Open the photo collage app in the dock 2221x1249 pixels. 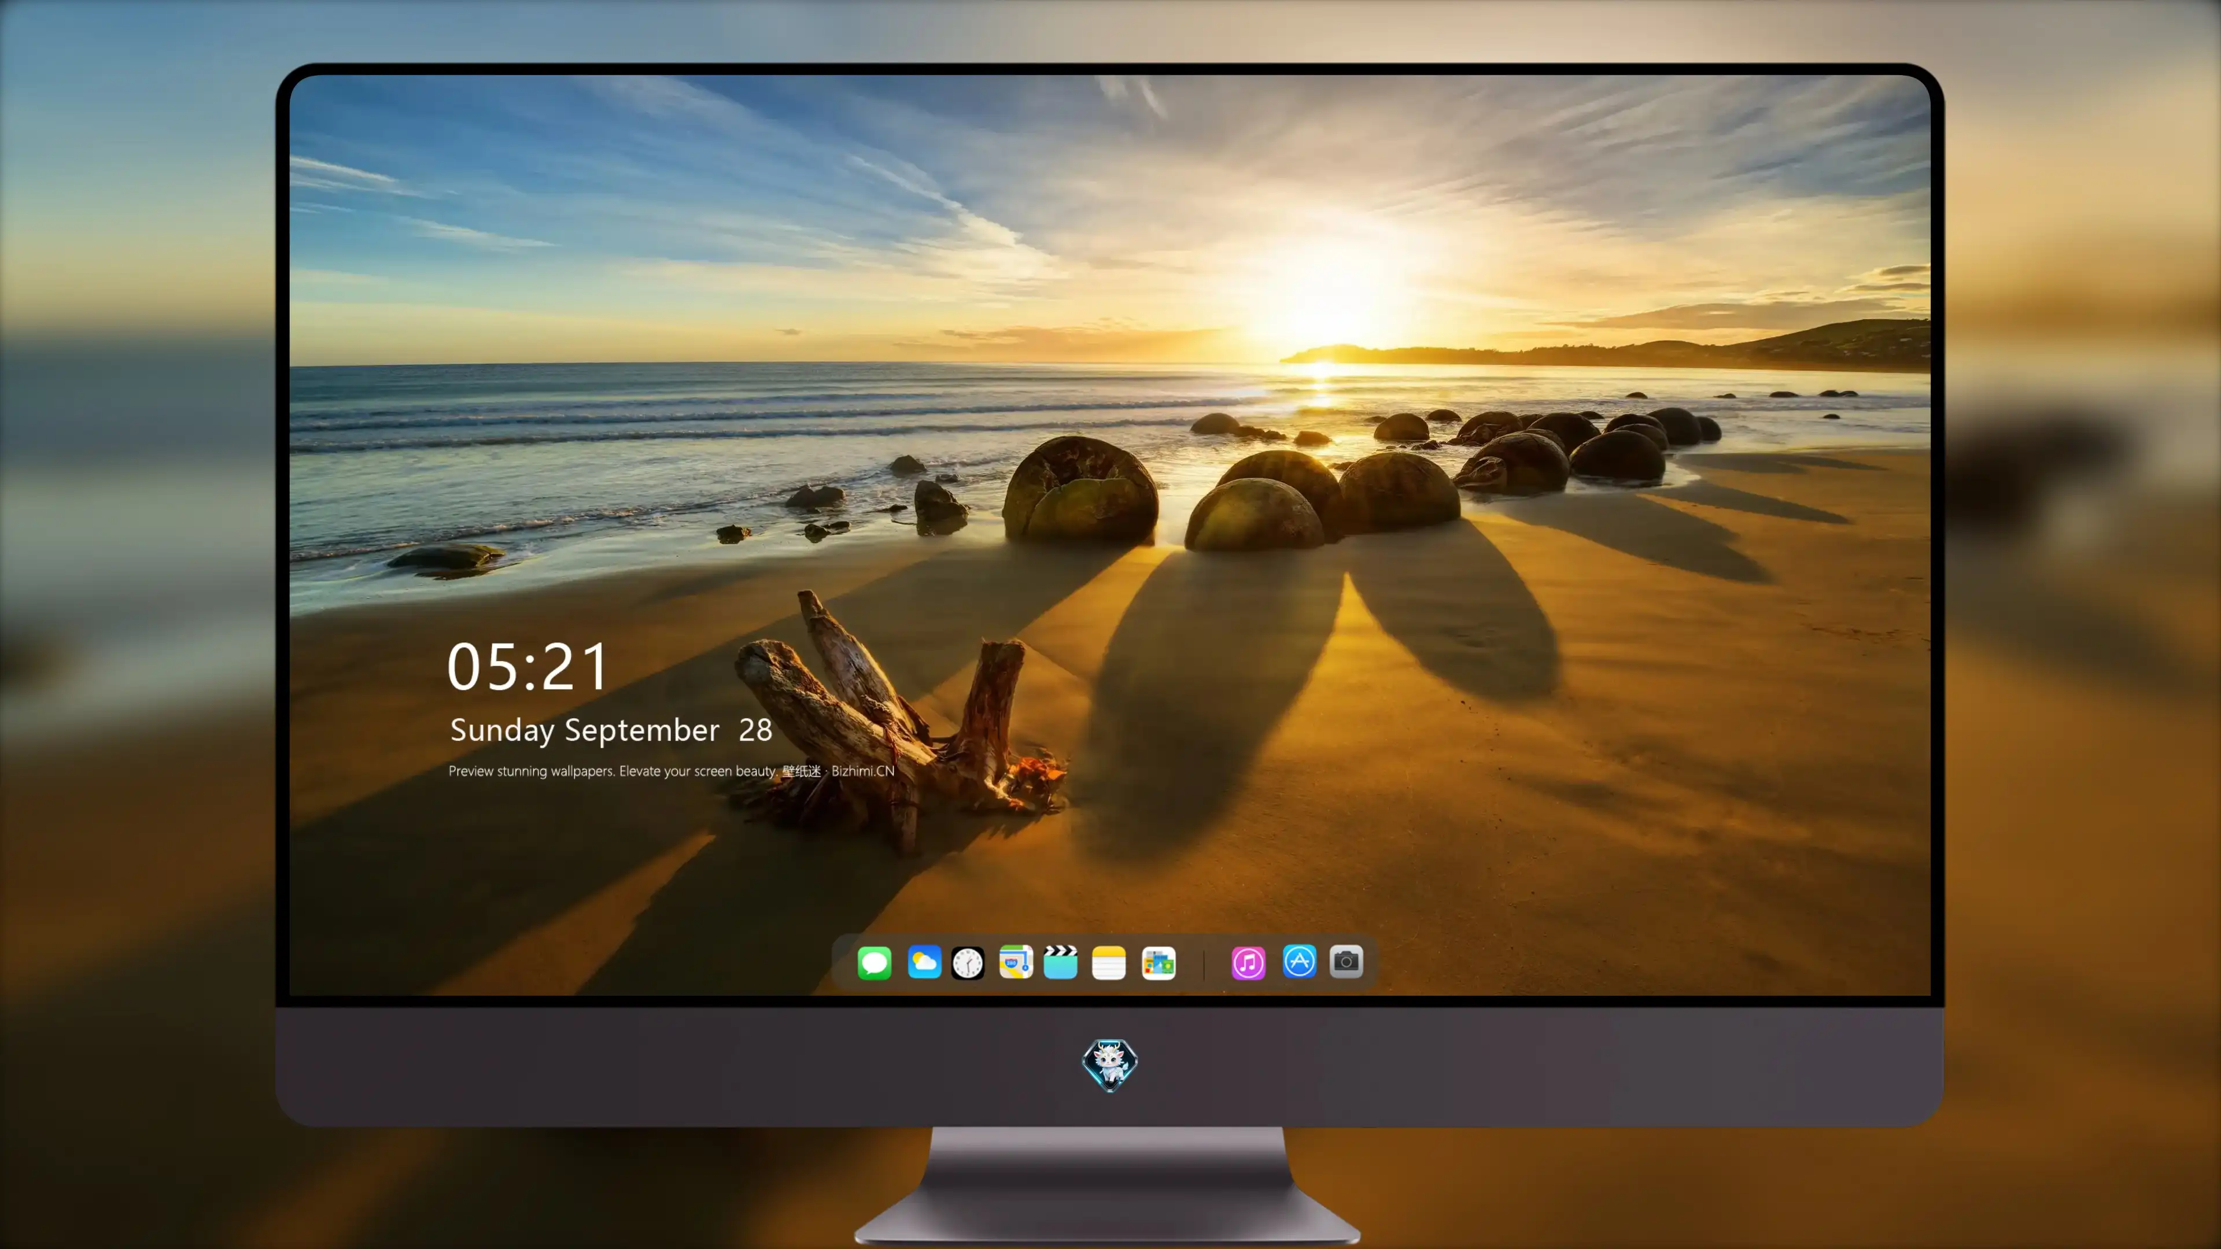[1158, 962]
